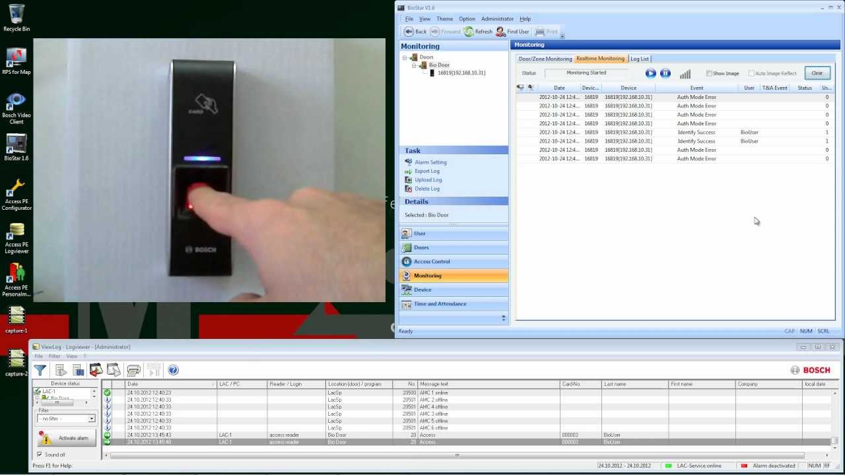The image size is (845, 475).
Task: Open the Theme menu
Action: point(444,19)
